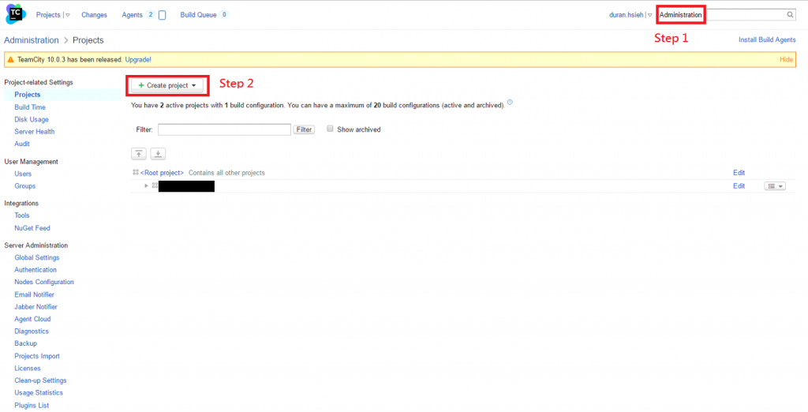This screenshot has width=808, height=412.
Task: Click Edit for the Root project
Action: point(739,173)
